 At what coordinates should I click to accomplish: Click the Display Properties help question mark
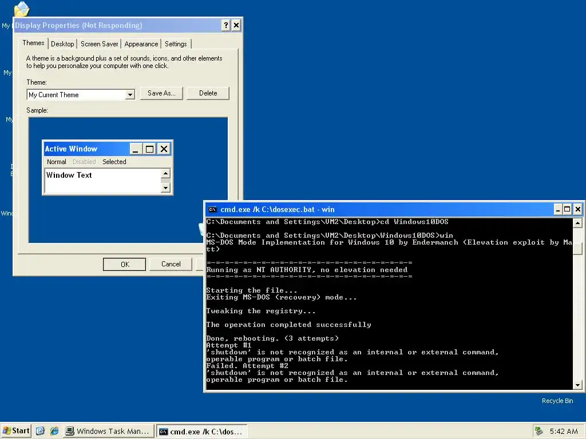coord(225,25)
